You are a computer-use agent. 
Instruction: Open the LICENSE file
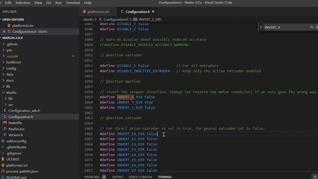12,159
